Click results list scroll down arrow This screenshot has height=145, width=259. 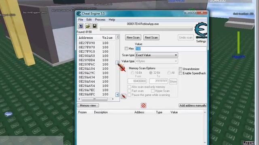point(117,95)
